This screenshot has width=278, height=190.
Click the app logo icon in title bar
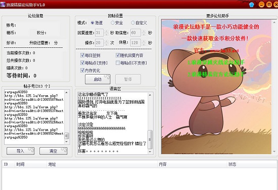click(x=3, y=5)
